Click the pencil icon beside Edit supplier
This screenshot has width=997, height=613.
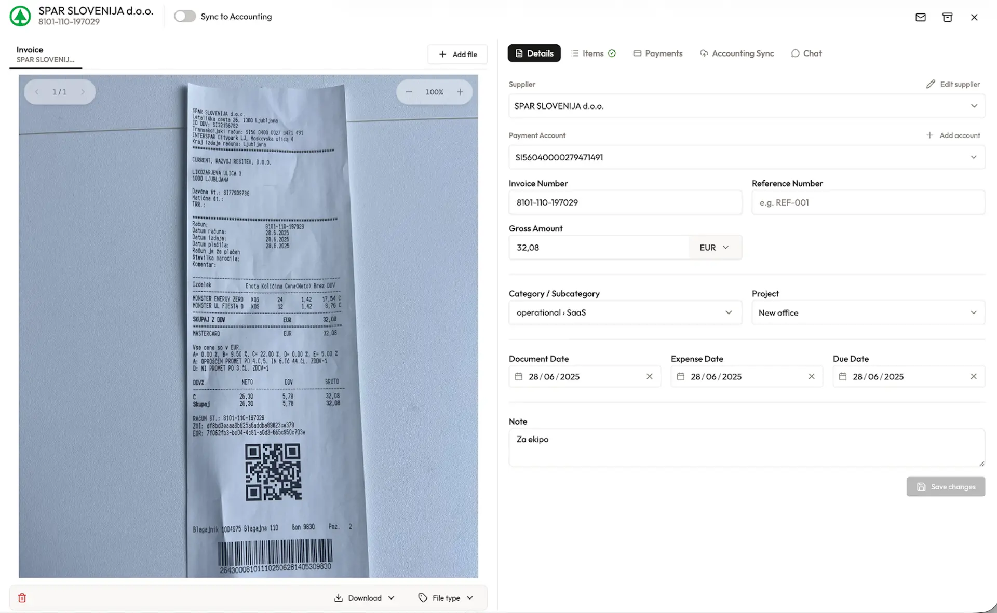coord(931,84)
